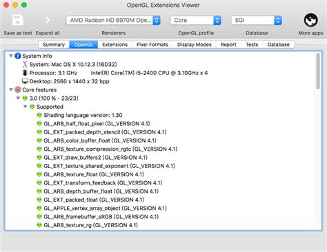The image size is (327, 252).
Task: Click green icon beside GL_ARB_color_buffer_float
Action: click(x=39, y=140)
